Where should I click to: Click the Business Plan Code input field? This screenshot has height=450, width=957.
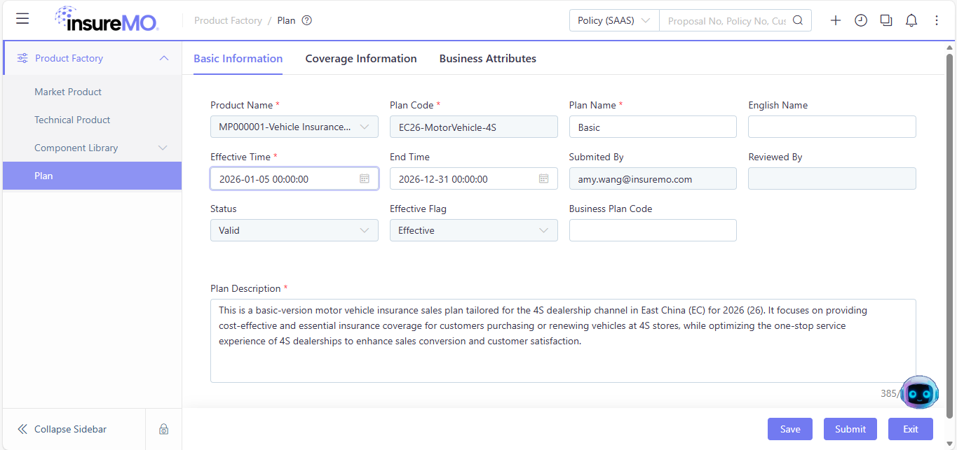[653, 230]
